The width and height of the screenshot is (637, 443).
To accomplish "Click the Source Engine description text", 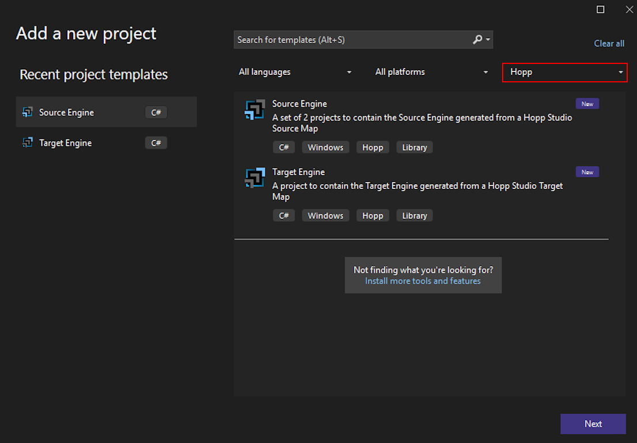I will [422, 123].
